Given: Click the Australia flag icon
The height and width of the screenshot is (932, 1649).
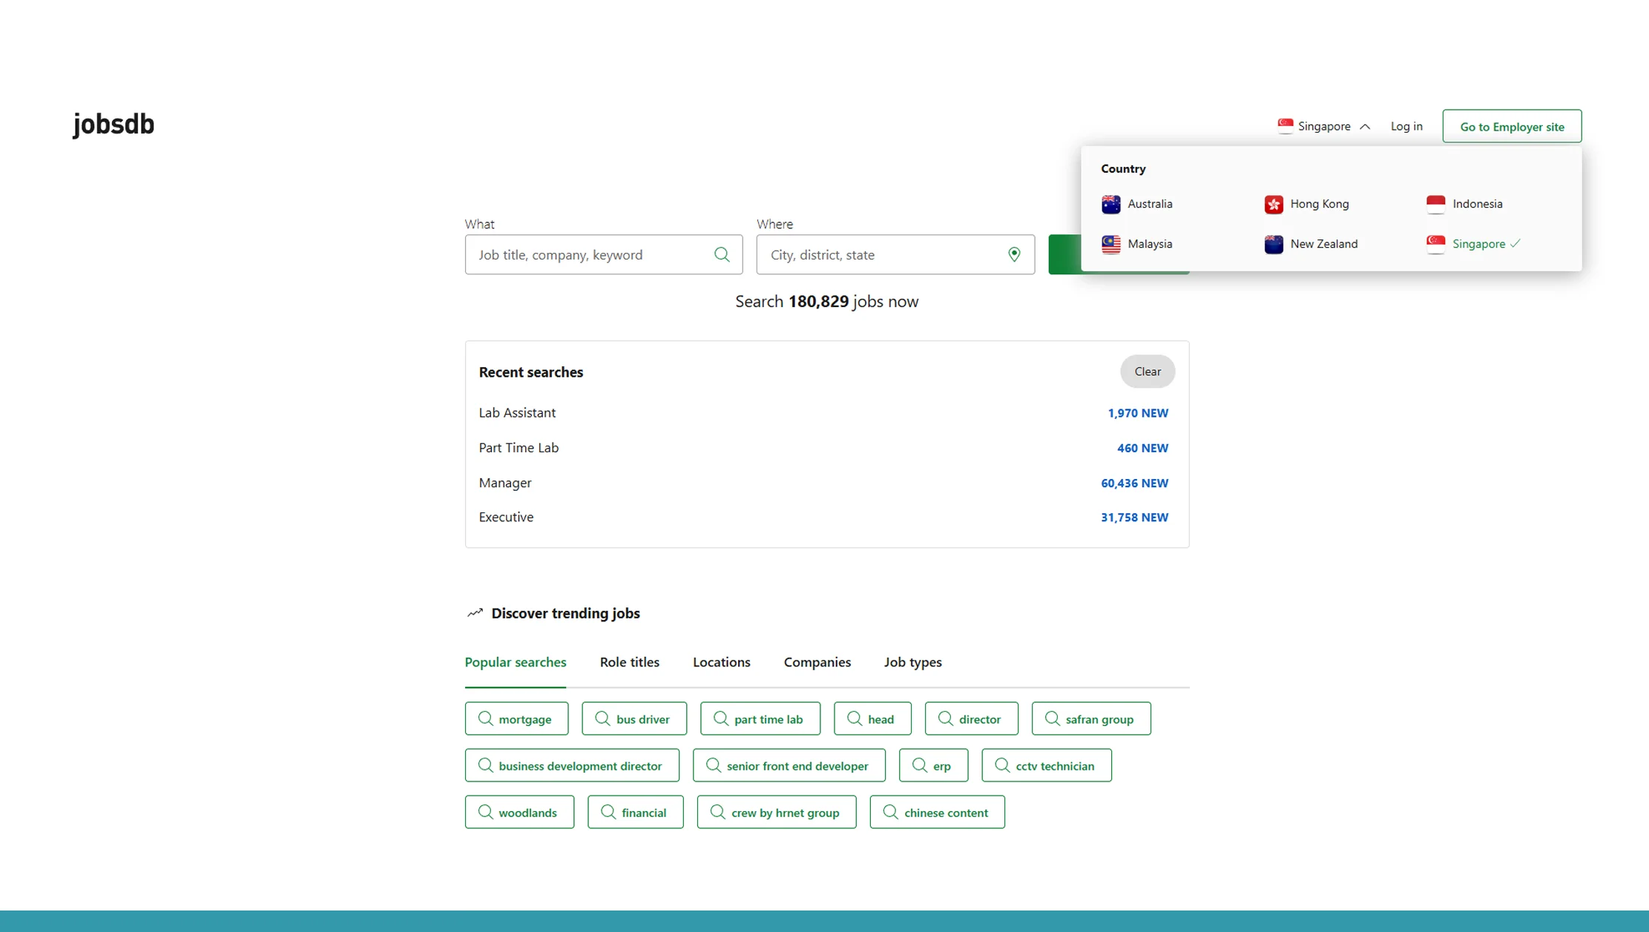Looking at the screenshot, I should 1110,204.
